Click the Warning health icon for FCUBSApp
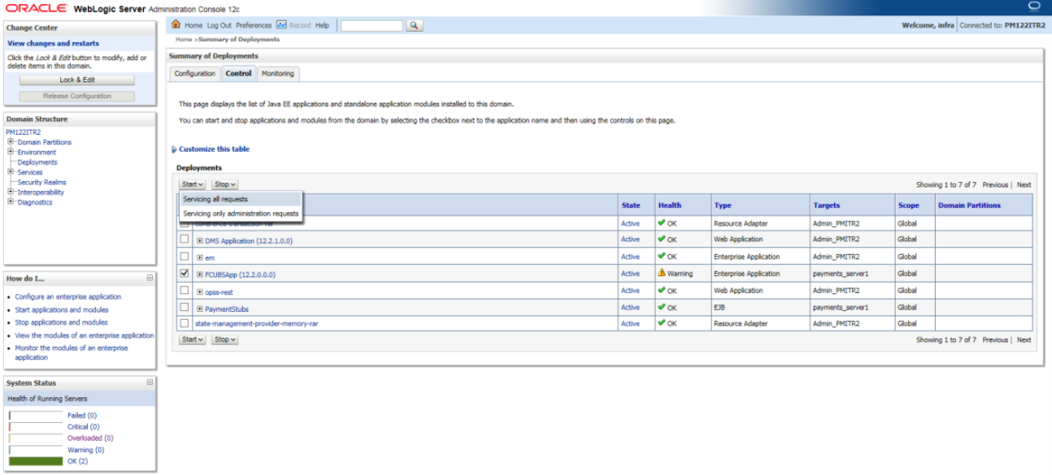This screenshot has height=475, width=1052. 663,274
